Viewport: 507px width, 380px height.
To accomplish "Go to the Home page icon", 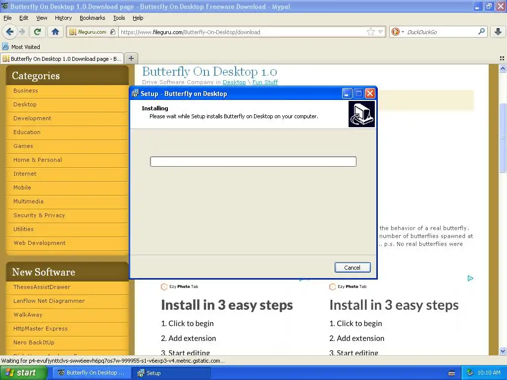I will click(55, 32).
